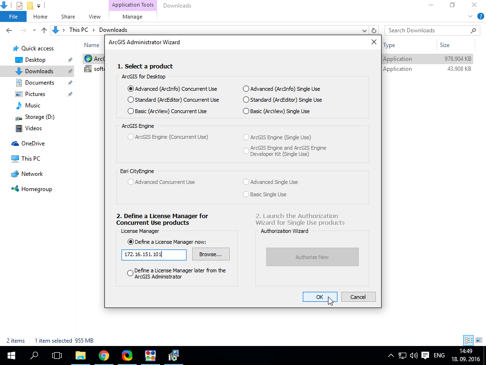
Task: Open the Manage ribbon tab
Action: [x=132, y=17]
